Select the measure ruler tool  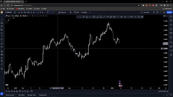pos(2,44)
